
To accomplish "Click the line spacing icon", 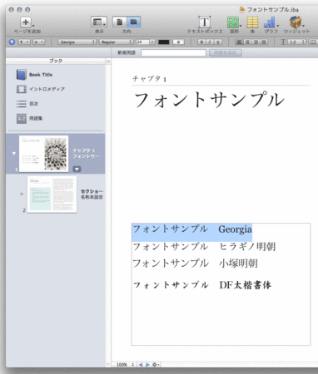I will (x=283, y=42).
